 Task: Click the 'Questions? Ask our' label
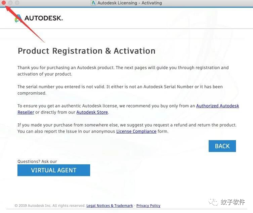pos(37,161)
